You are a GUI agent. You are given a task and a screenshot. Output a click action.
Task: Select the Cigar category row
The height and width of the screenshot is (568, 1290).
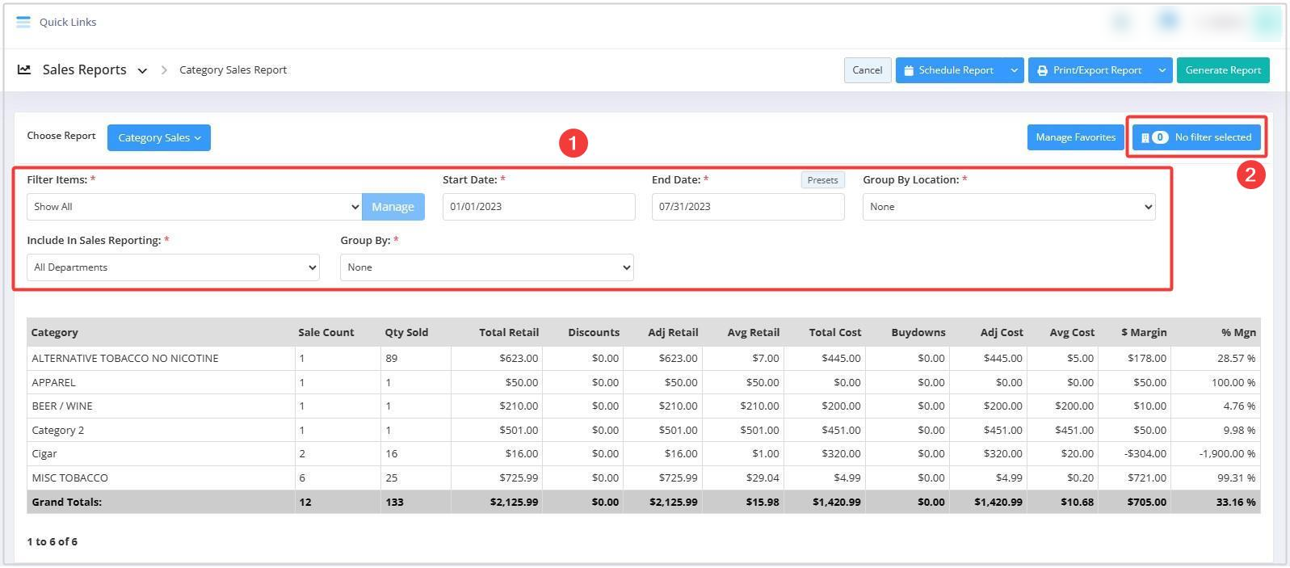click(x=643, y=453)
